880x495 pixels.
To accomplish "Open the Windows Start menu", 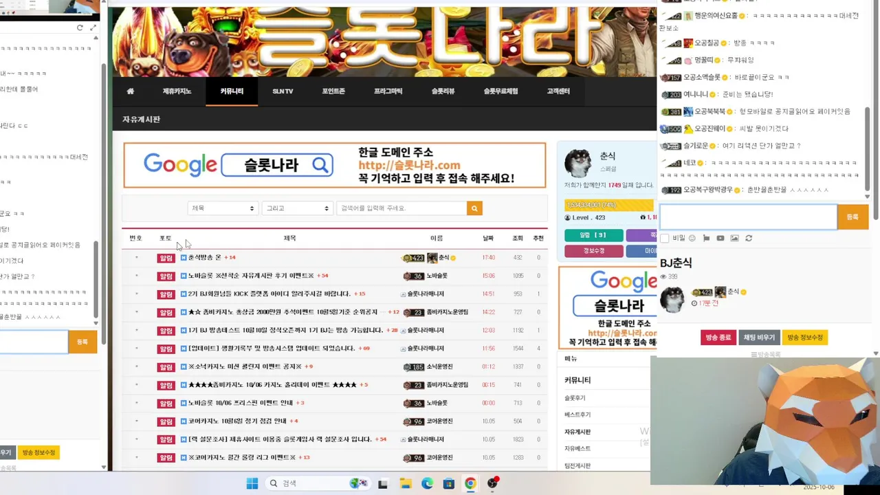I will [x=252, y=483].
